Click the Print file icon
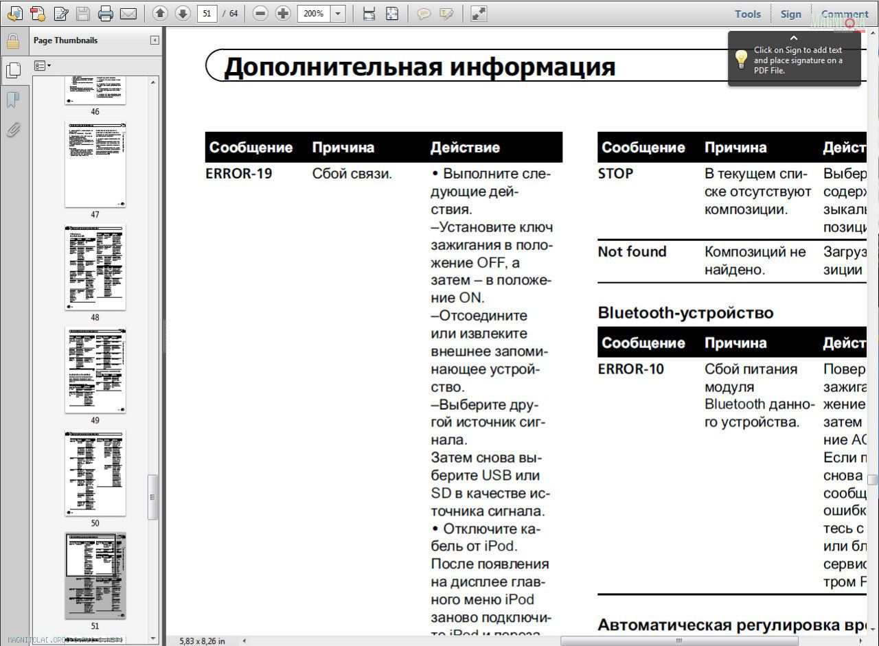 click(x=105, y=13)
